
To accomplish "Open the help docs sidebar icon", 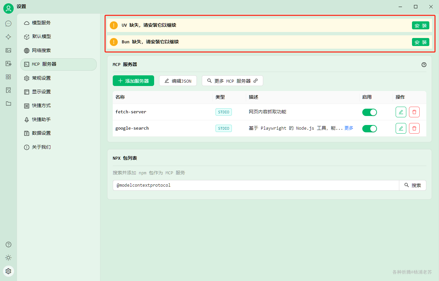I will 8,244.
